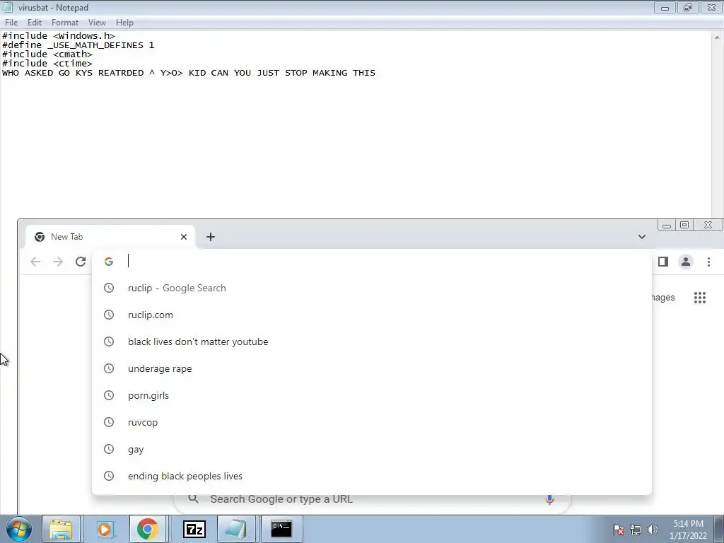Open 7-Zip from the taskbar
Image resolution: width=724 pixels, height=543 pixels.
(x=194, y=529)
